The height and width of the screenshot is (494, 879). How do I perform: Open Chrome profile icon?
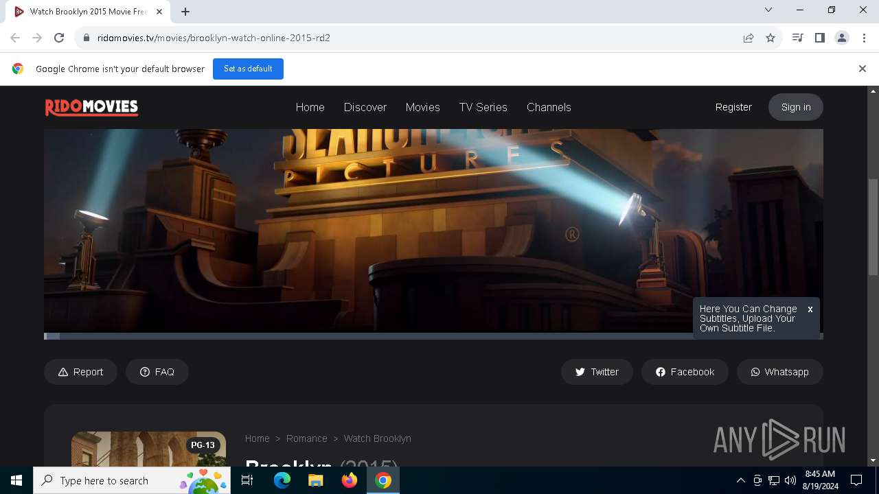842,38
